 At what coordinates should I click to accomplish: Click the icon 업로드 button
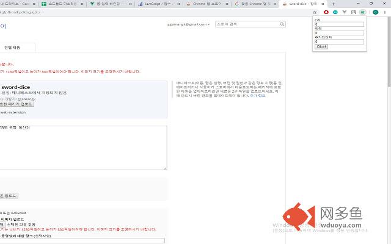9,196
